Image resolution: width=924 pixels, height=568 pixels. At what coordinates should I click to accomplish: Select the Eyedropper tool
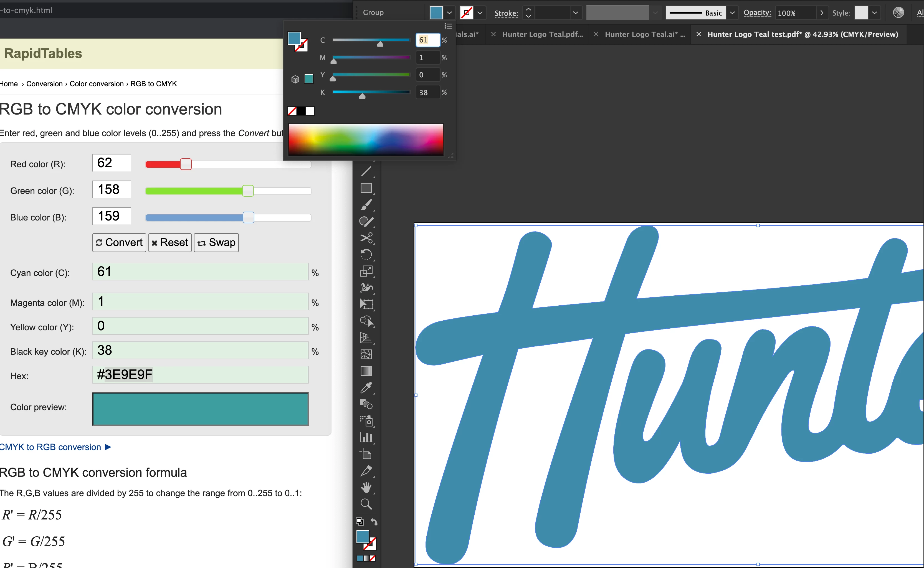click(366, 388)
